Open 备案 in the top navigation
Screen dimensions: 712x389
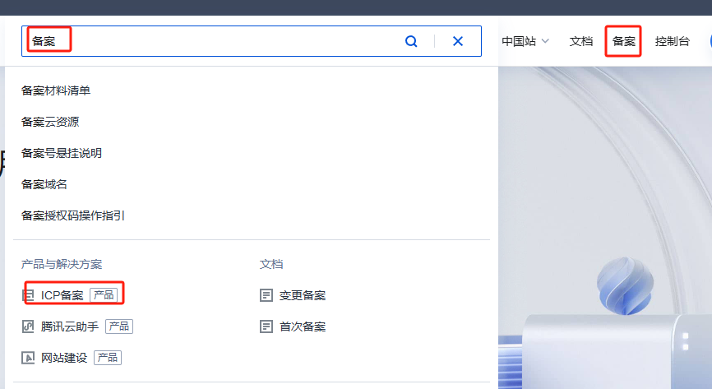click(624, 41)
